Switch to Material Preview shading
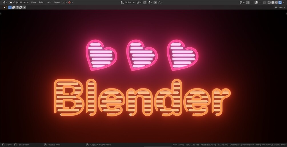The width and height of the screenshot is (287, 147). (x=276, y=2)
